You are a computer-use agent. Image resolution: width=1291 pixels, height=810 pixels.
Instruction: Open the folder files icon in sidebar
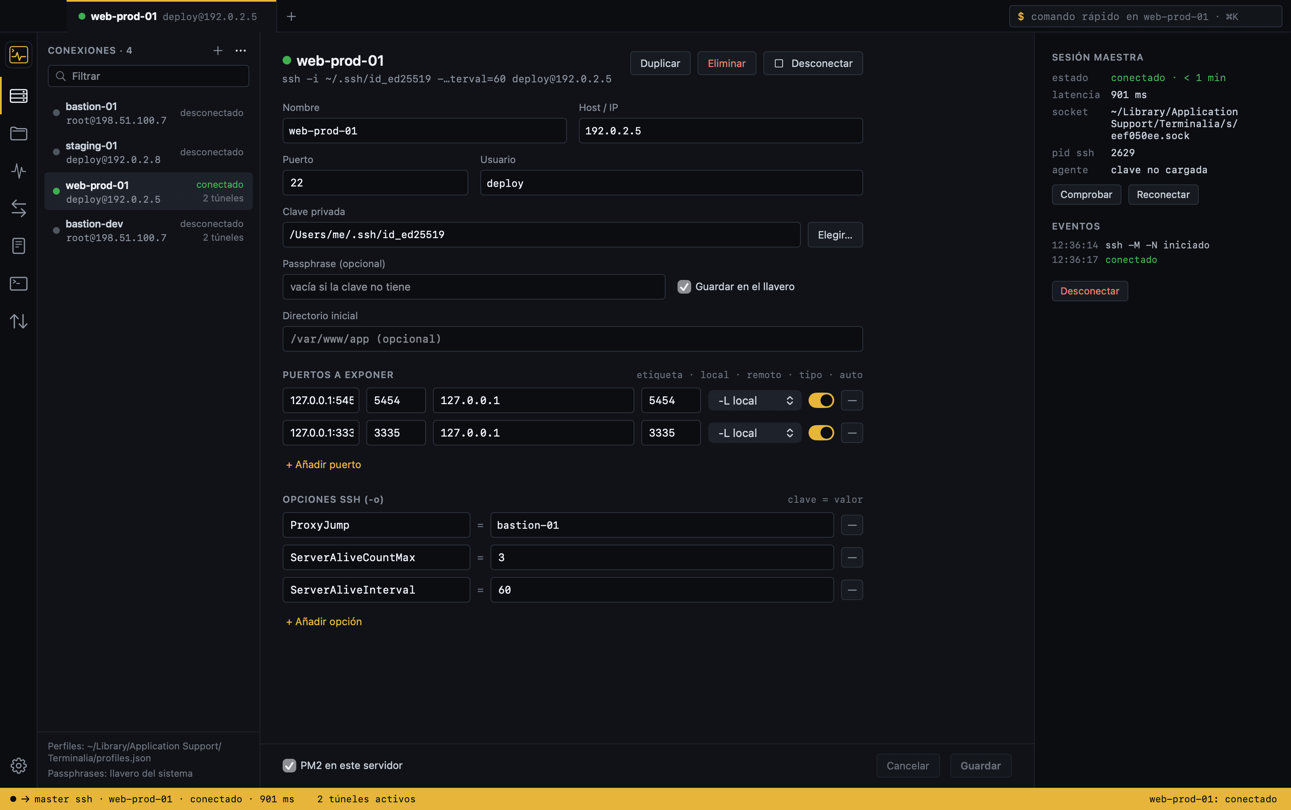[19, 134]
